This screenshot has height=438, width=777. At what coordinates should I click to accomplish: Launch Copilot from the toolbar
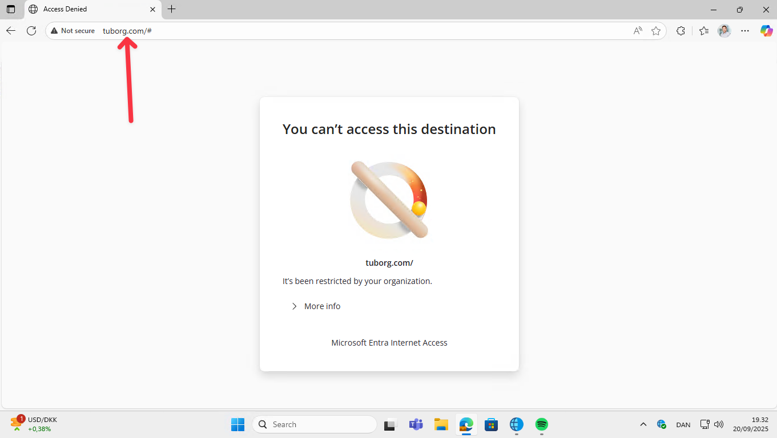[766, 31]
